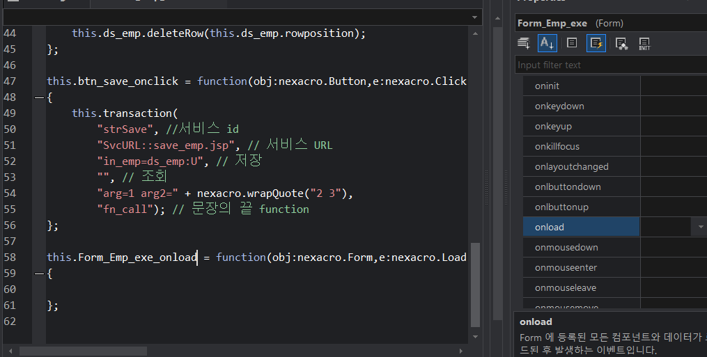This screenshot has height=357, width=707.
Task: Click the Form_Emp_exe (Form) object selector
Action: tap(611, 23)
